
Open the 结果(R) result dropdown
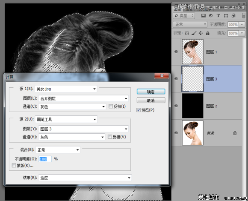coord(85,178)
